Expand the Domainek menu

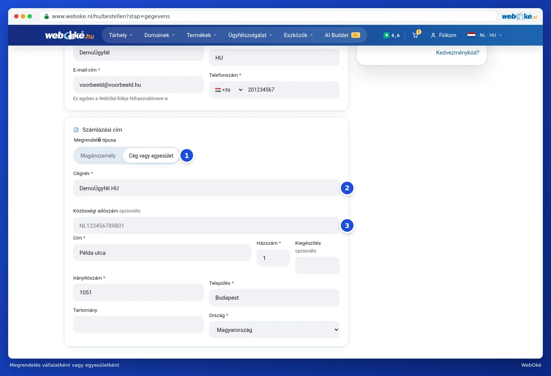tap(159, 35)
